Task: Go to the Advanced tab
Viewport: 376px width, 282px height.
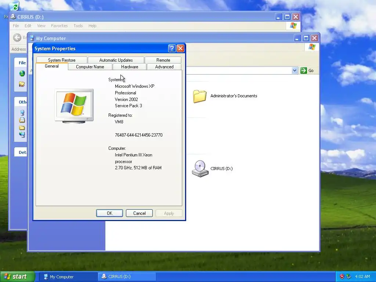Action: pos(164,67)
